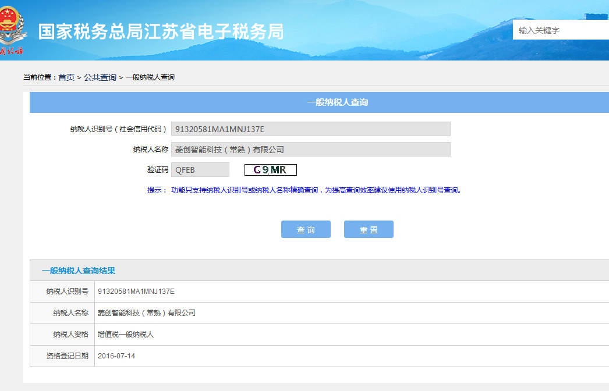Focus the 纳税人名称 input field
Screen dimensions: 609x391
coord(311,150)
